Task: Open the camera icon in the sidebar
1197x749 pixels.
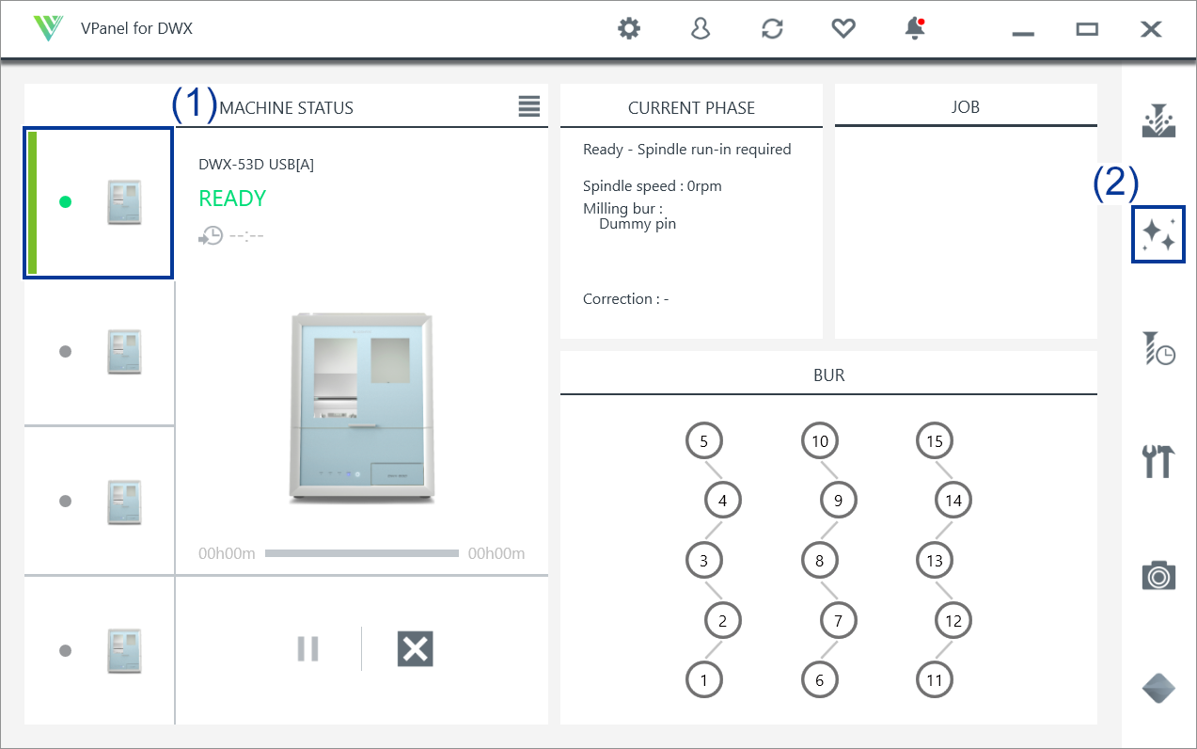Action: 1158,575
